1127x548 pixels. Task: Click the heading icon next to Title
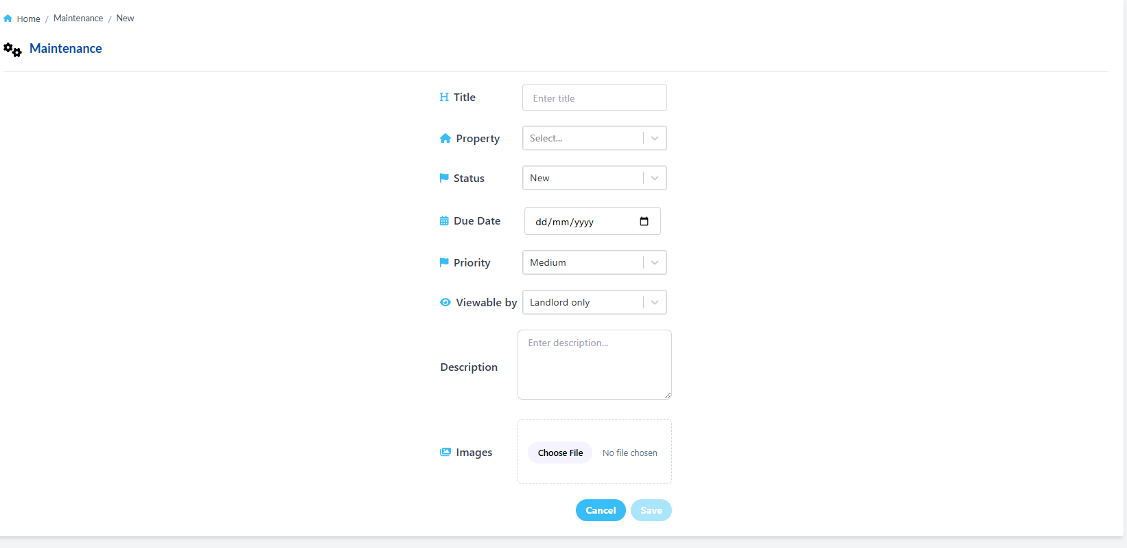[x=444, y=98]
